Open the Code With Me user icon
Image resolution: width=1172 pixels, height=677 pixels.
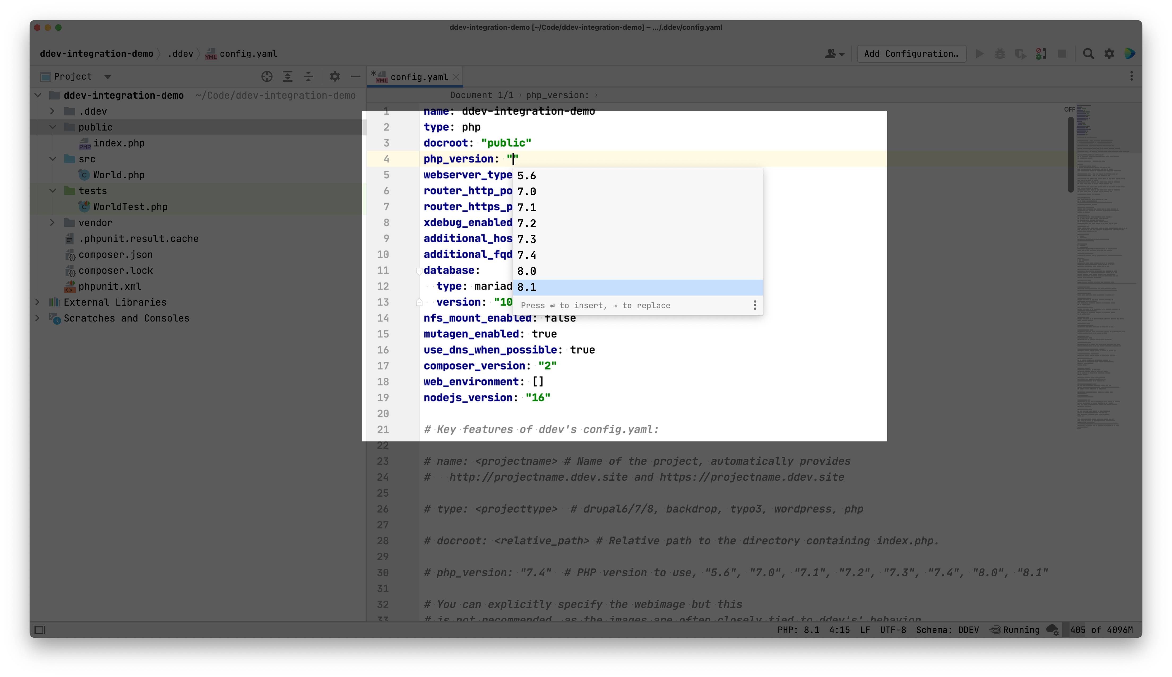tap(834, 54)
